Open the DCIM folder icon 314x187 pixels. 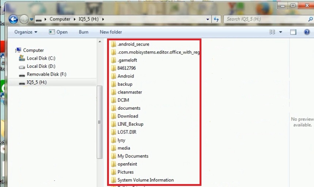(114, 100)
